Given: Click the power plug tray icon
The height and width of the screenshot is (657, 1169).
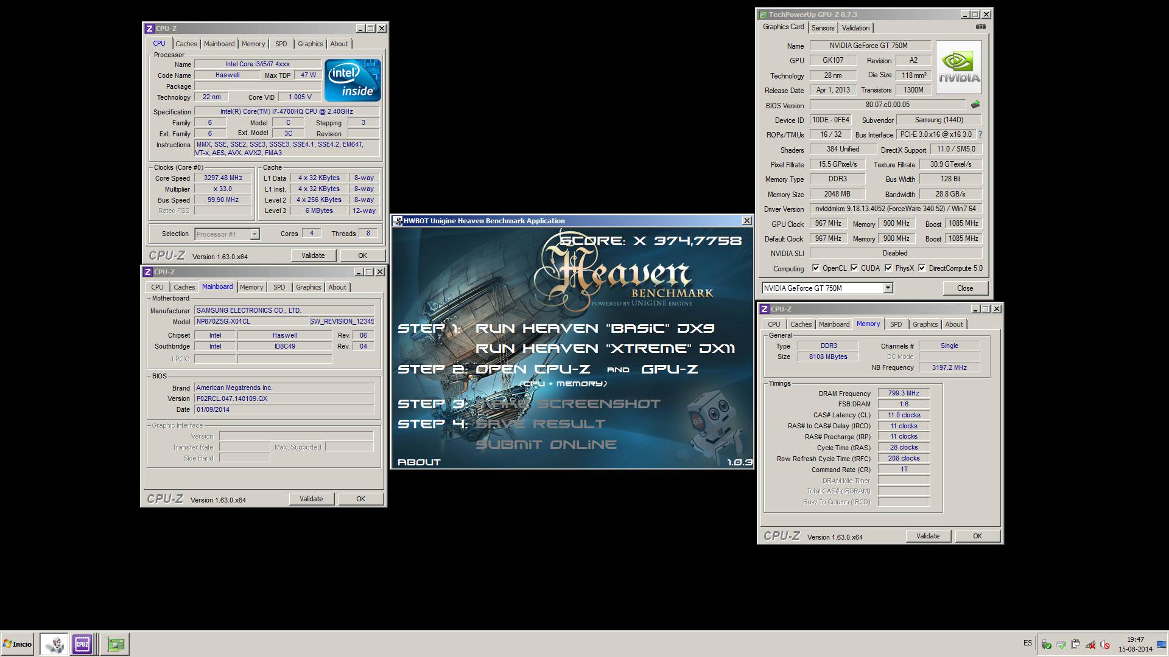Looking at the screenshot, I should point(1075,644).
